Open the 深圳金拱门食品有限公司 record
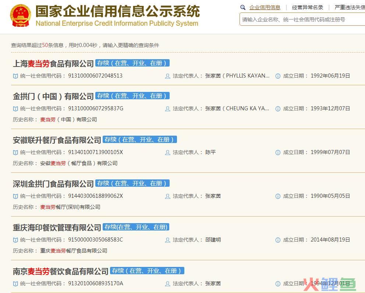 (53, 184)
